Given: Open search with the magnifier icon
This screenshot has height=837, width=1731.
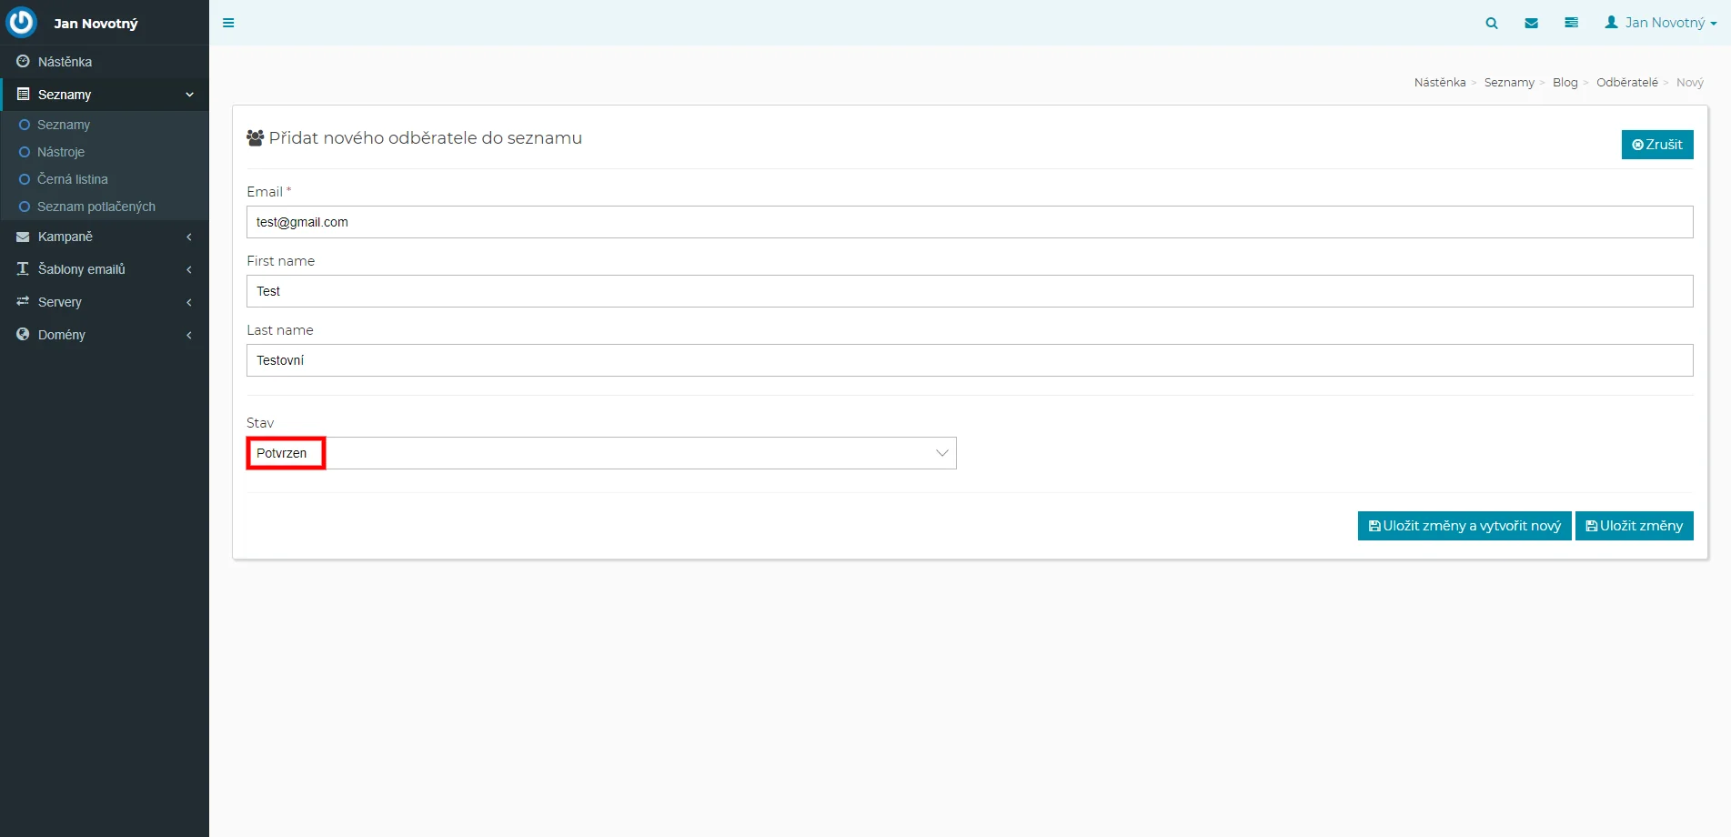Looking at the screenshot, I should tap(1492, 23).
